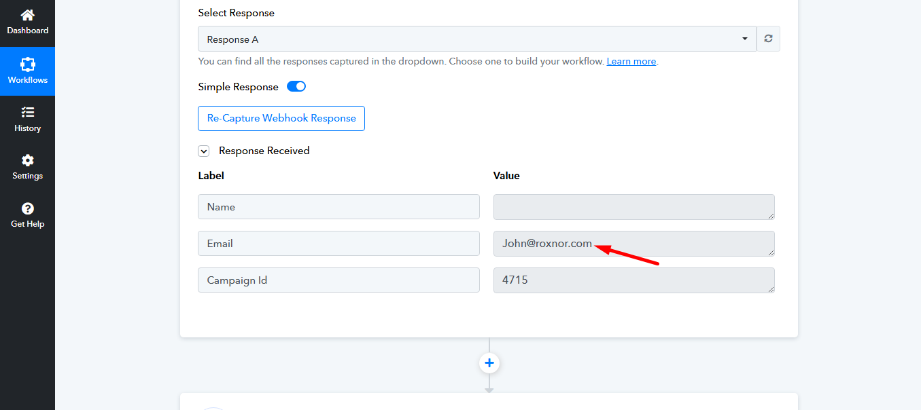Click the plus icon to add a workflow step
The image size is (921, 410).
(489, 362)
